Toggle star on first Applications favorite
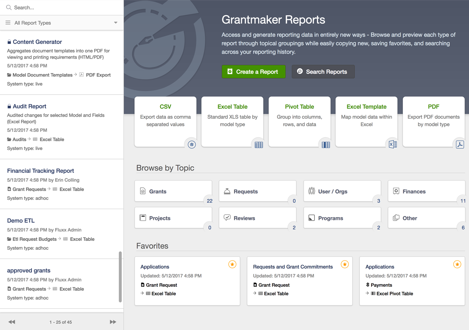This screenshot has width=469, height=330. coord(232,264)
